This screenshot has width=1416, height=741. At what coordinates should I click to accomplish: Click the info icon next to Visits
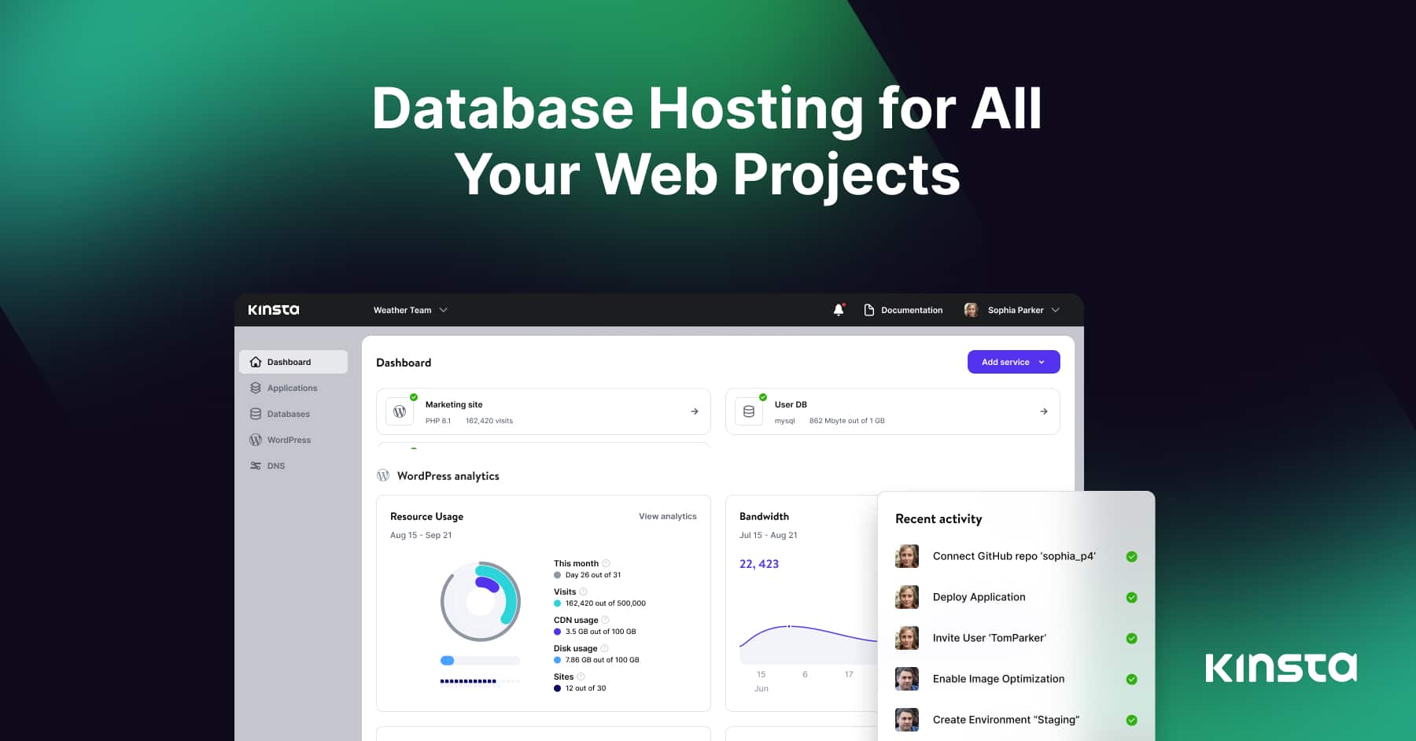pos(582,592)
